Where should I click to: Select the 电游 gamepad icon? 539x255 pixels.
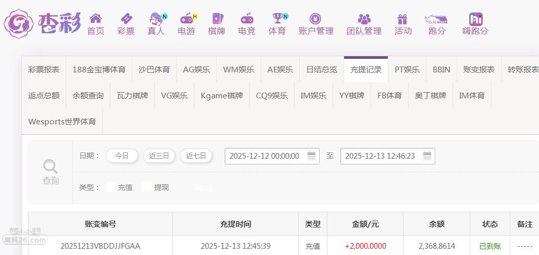186,19
